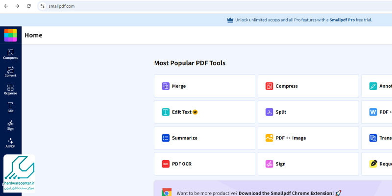Image resolution: width=392 pixels, height=196 pixels.
Task: Open the Merge tool card
Action: point(204,86)
